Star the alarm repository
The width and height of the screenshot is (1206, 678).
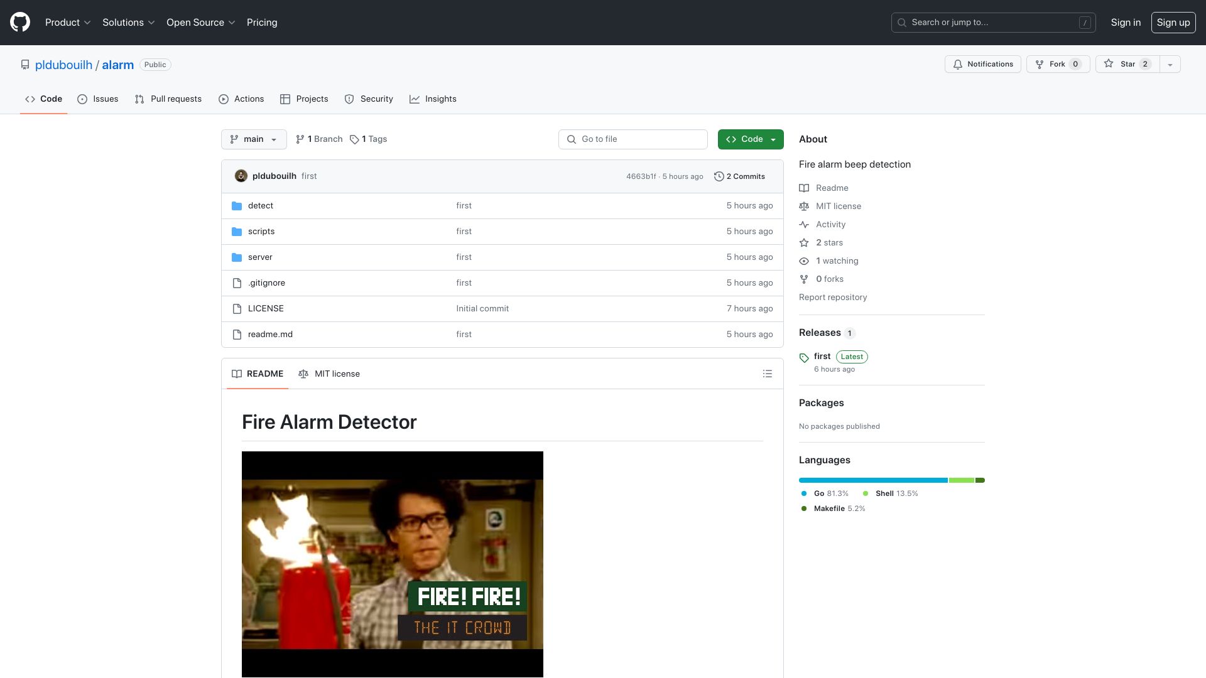pyautogui.click(x=1127, y=64)
